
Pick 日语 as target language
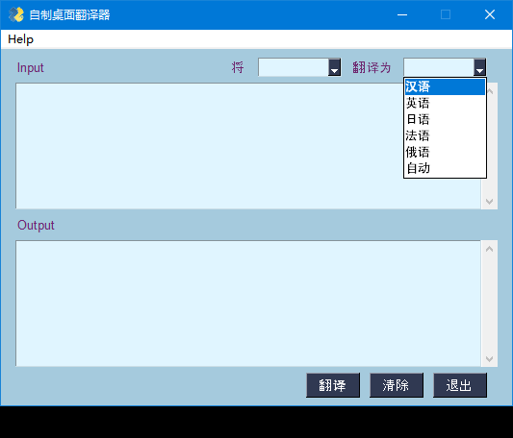[445, 119]
